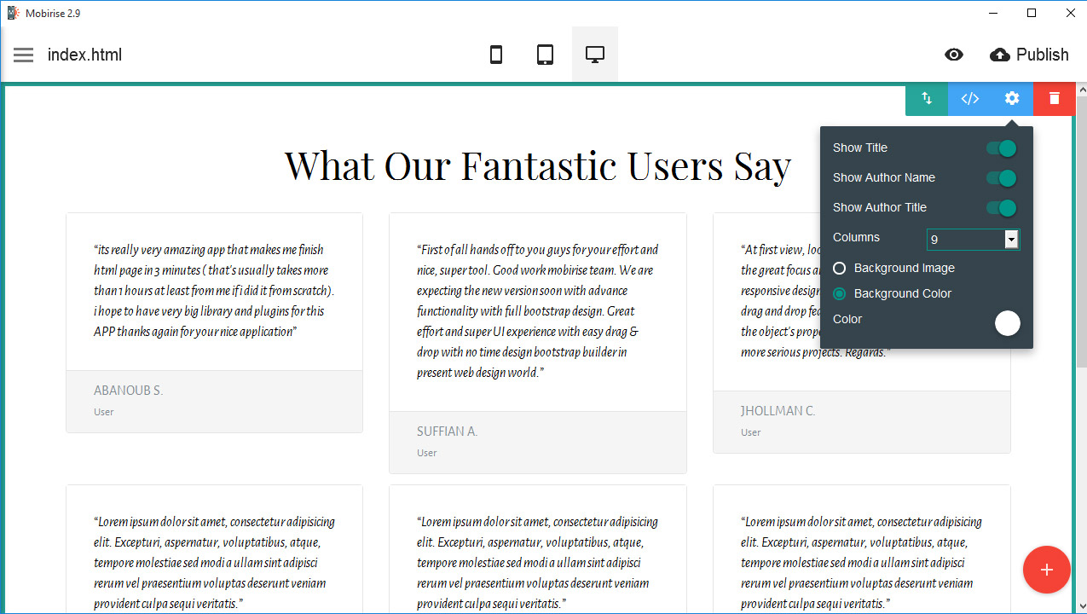Image resolution: width=1087 pixels, height=614 pixels.
Task: Disable the Show Author Title switch
Action: tap(1002, 208)
